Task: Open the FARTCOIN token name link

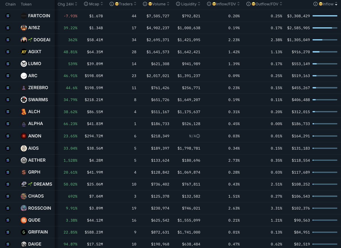Action: click(x=39, y=16)
